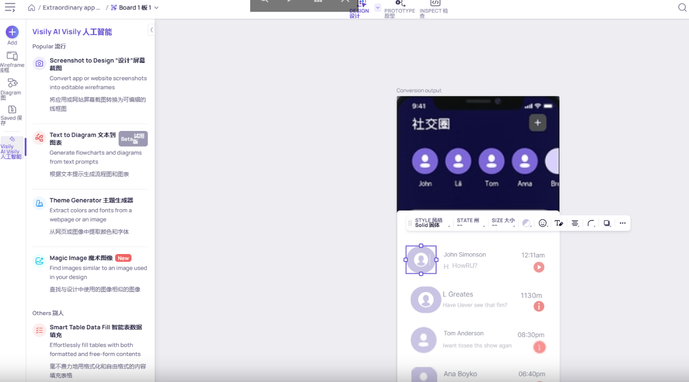The width and height of the screenshot is (689, 382).
Task: Select Screenshot to Design option
Action: [97, 64]
